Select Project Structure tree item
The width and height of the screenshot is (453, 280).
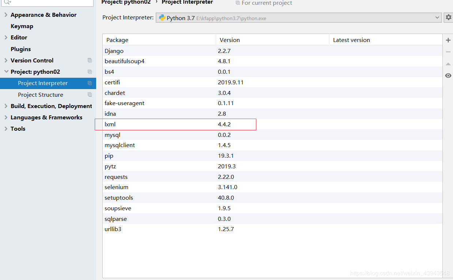41,95
